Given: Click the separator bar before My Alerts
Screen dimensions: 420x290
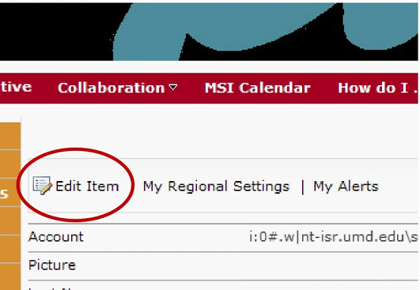Looking at the screenshot, I should coord(303,187).
